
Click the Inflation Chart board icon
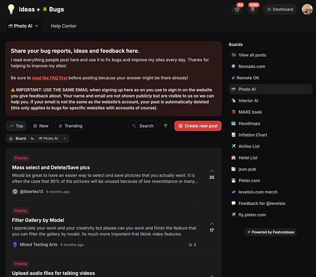click(x=233, y=135)
